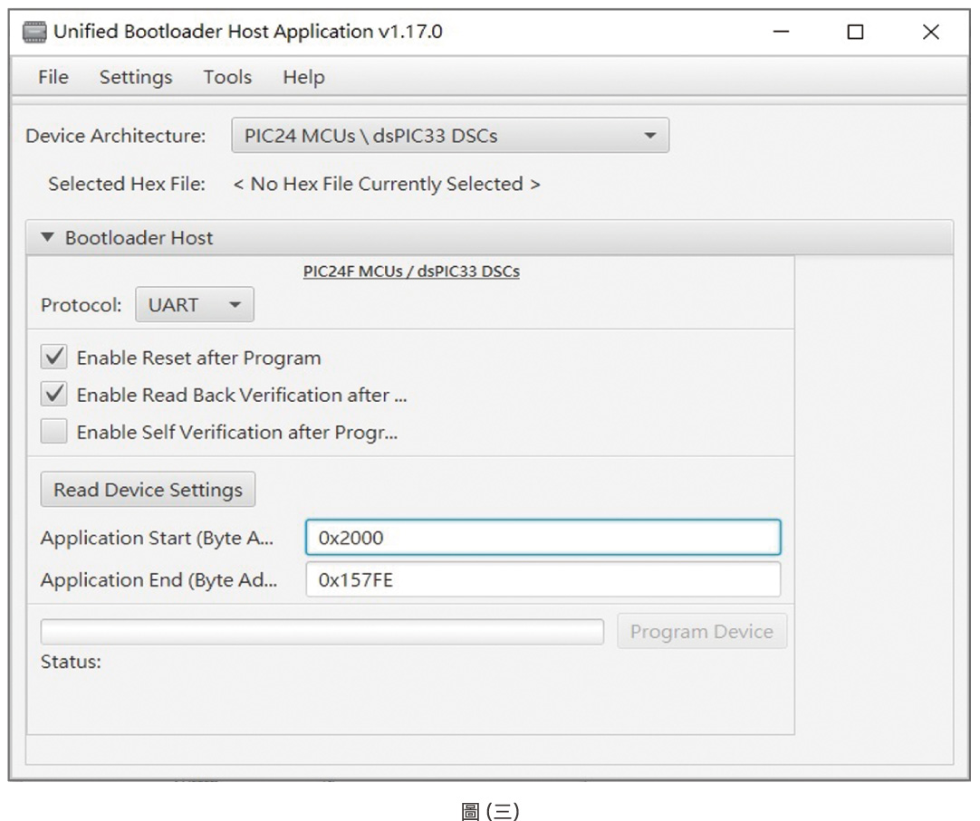Maximize the bootloader window
This screenshot has height=821, width=980.
pyautogui.click(x=855, y=33)
